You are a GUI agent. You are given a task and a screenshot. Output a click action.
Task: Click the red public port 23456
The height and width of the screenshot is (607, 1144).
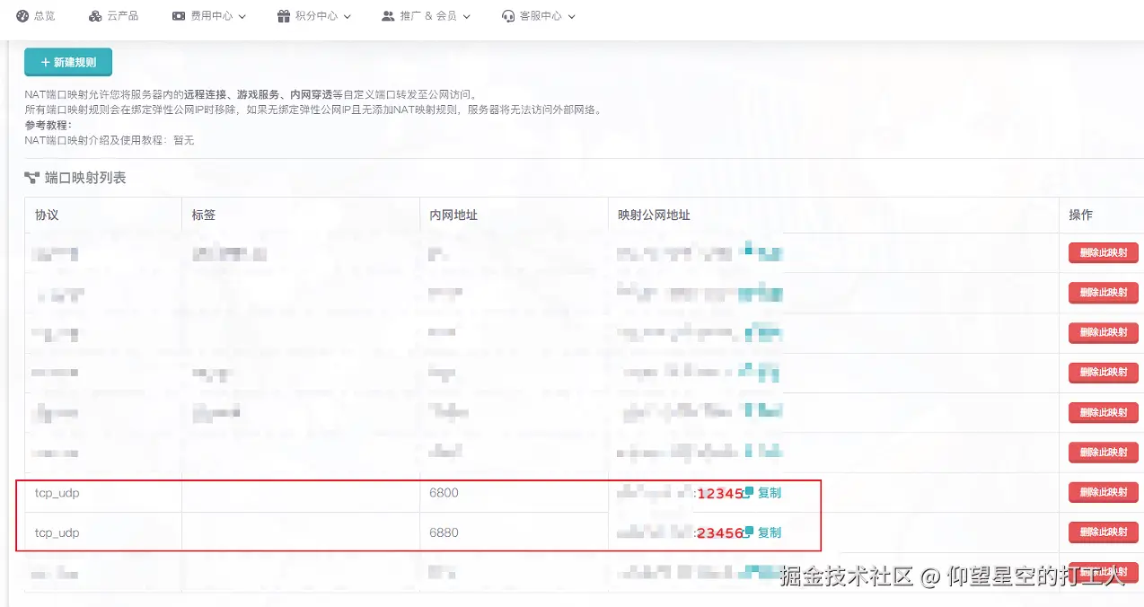[x=720, y=532]
